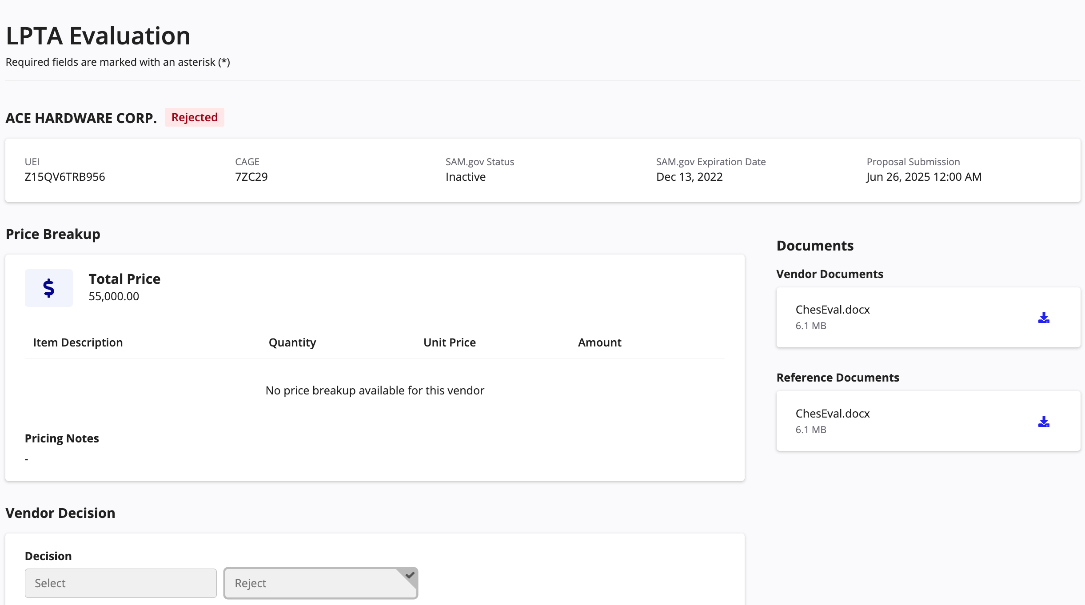
Task: Click the SAM.gov status Inactive
Action: [466, 177]
